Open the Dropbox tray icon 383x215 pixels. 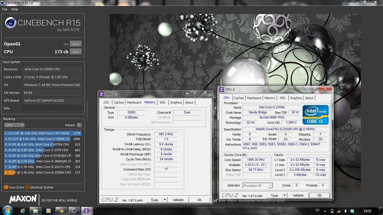pyautogui.click(x=352, y=211)
